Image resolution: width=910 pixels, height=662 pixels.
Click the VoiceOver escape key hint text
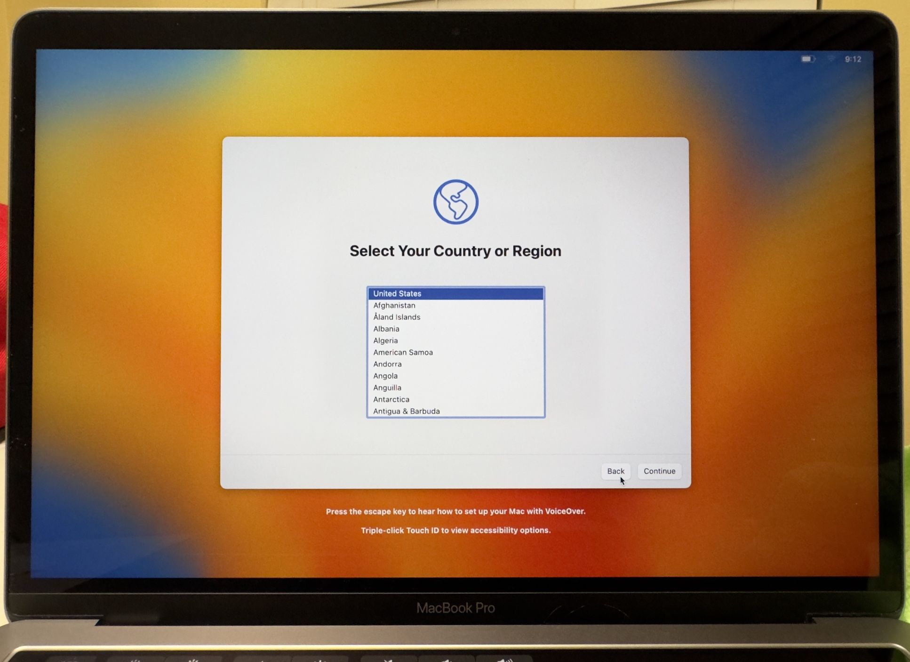(455, 511)
